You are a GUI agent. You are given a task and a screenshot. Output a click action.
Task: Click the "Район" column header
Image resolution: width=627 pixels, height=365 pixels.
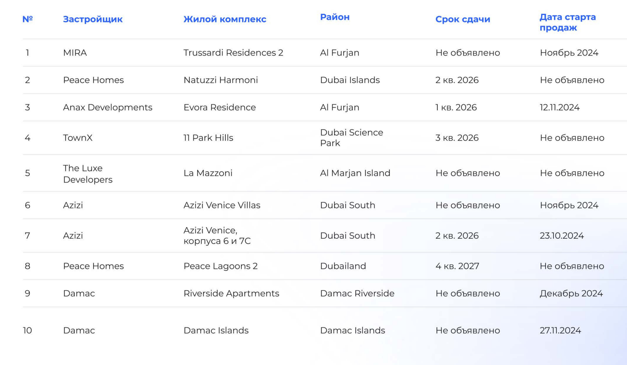pyautogui.click(x=335, y=17)
